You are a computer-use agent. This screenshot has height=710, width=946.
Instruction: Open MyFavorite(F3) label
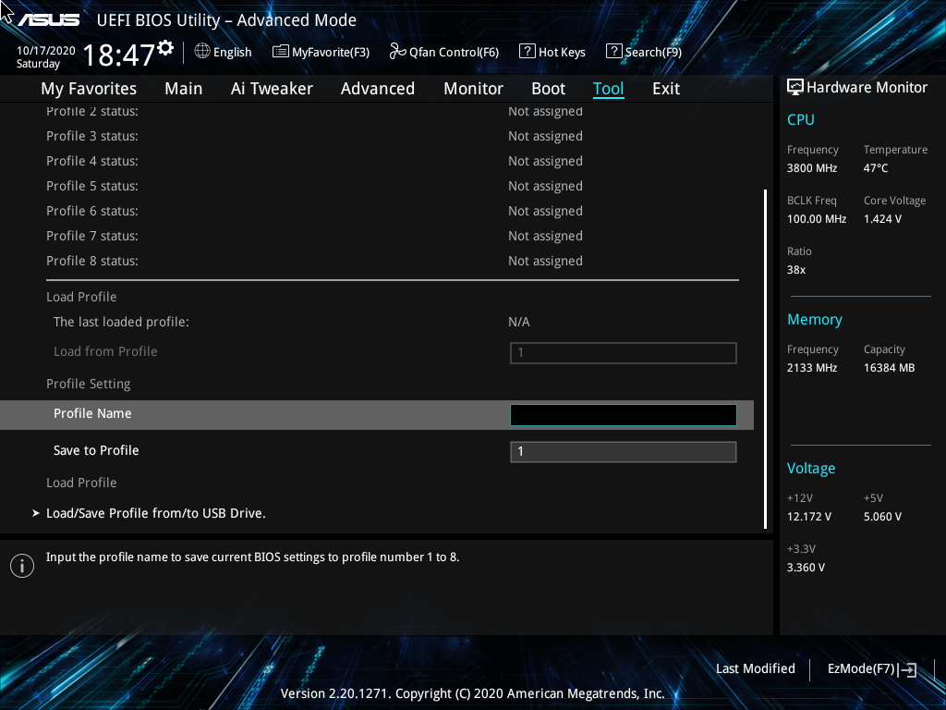click(x=331, y=52)
